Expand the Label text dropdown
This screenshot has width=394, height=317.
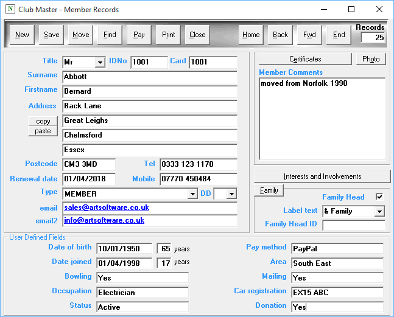click(x=379, y=211)
